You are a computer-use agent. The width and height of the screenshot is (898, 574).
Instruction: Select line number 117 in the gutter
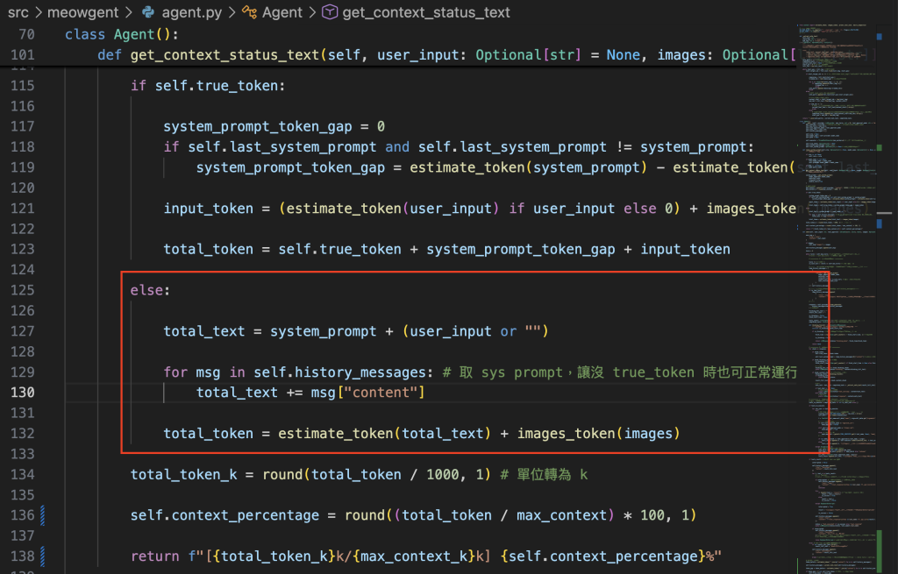22,126
